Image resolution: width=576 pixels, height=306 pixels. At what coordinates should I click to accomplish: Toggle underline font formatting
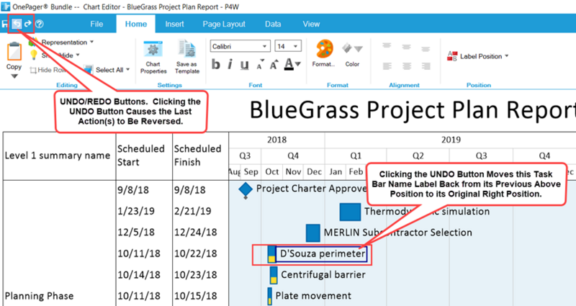click(x=244, y=65)
